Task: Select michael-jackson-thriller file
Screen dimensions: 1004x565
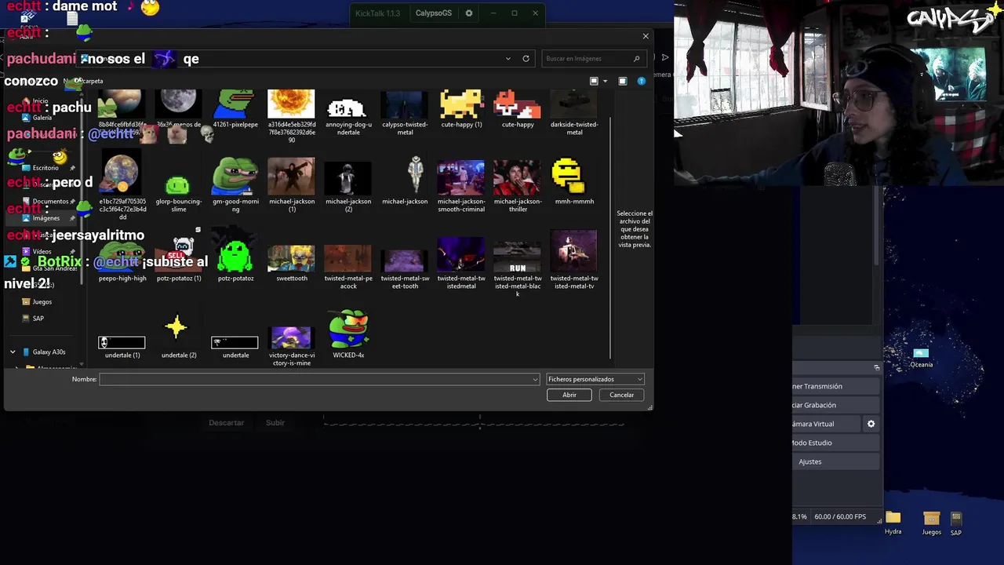Action: 518,187
